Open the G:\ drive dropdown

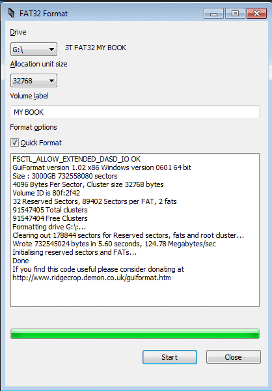[34, 49]
